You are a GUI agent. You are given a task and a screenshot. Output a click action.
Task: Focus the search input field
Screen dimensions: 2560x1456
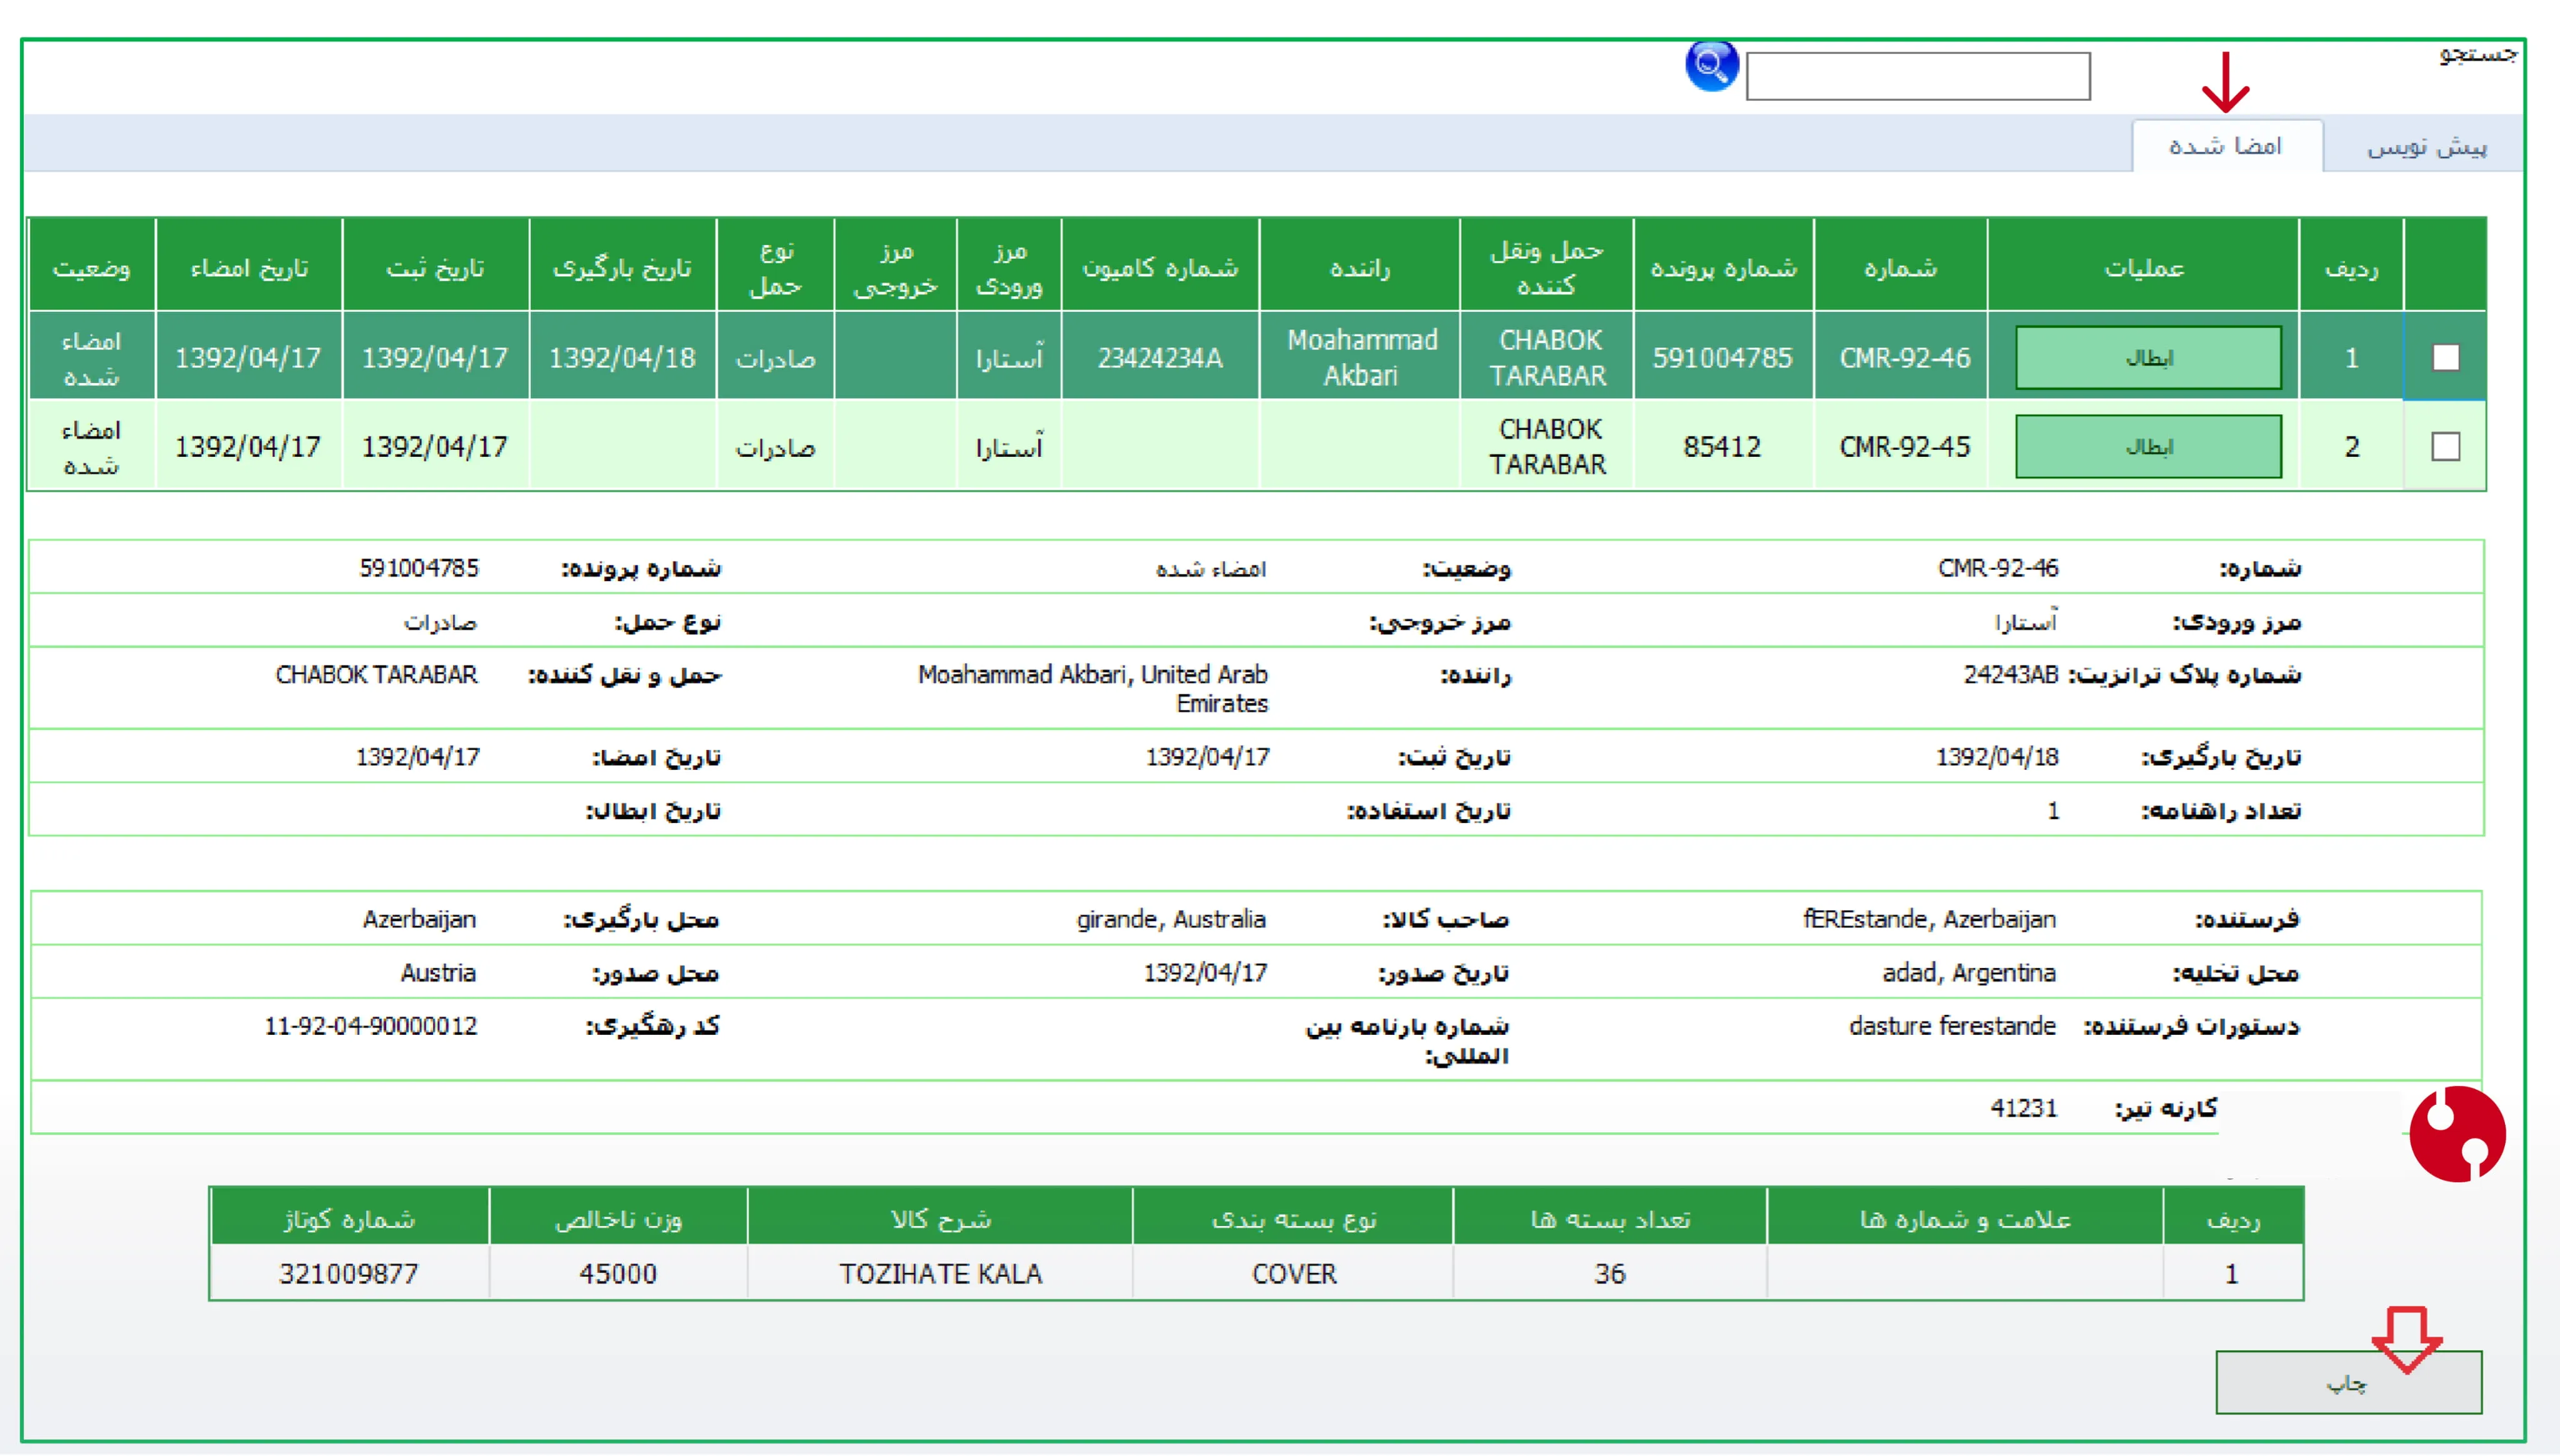click(x=1918, y=76)
